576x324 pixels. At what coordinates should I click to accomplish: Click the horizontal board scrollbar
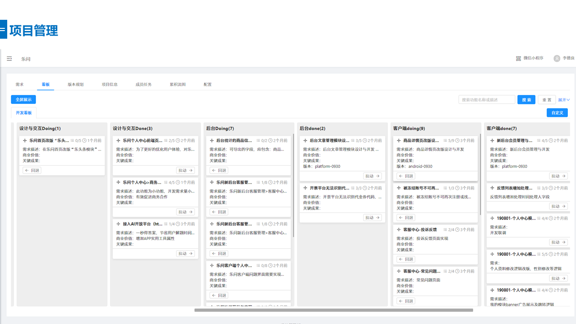pyautogui.click(x=333, y=310)
